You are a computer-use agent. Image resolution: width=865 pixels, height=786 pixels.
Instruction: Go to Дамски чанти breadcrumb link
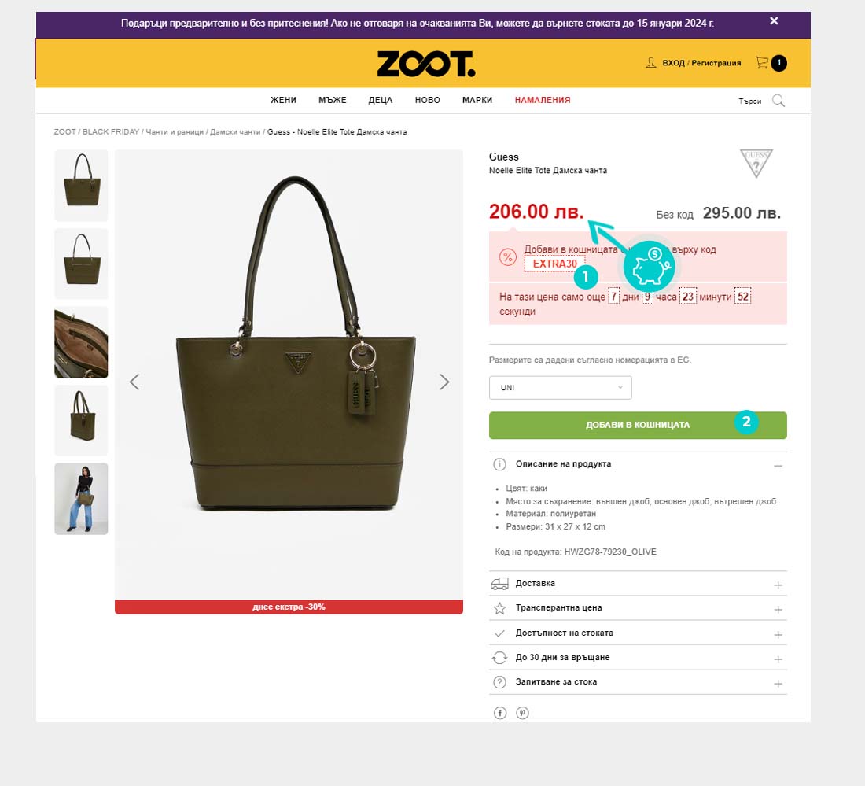tap(235, 132)
